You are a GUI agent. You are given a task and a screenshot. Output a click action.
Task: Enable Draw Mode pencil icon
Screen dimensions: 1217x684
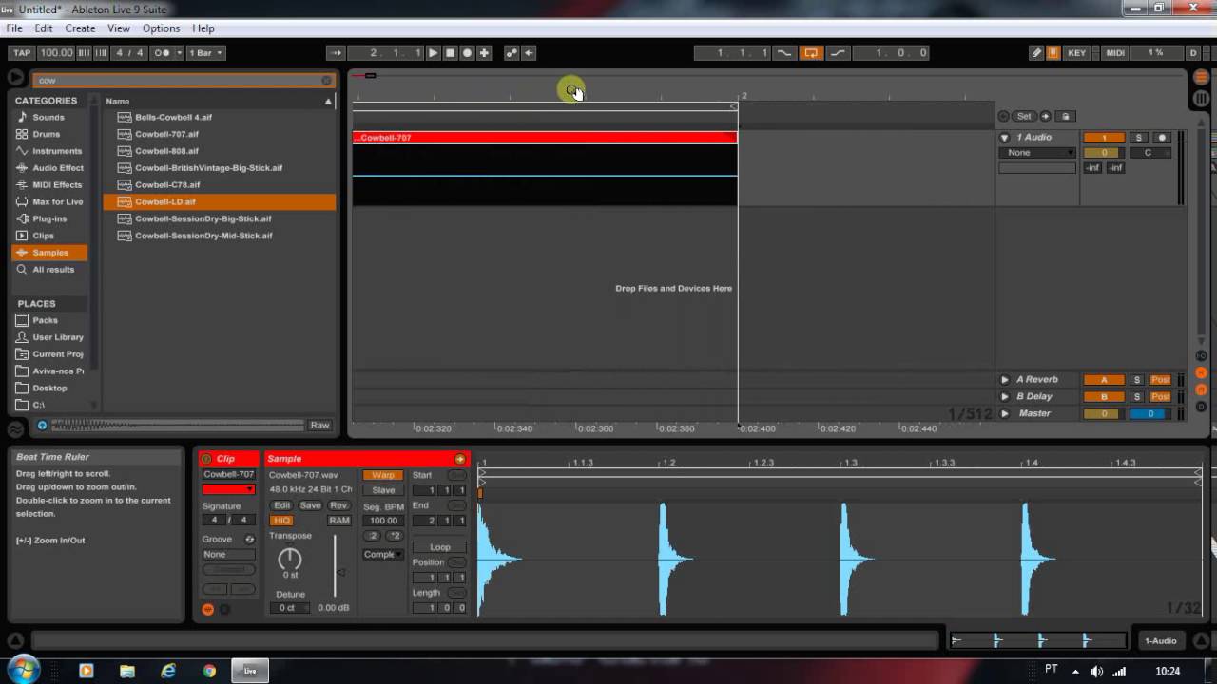pos(1036,53)
